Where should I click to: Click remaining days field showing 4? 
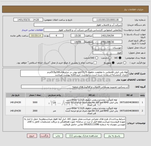pos(56,36)
